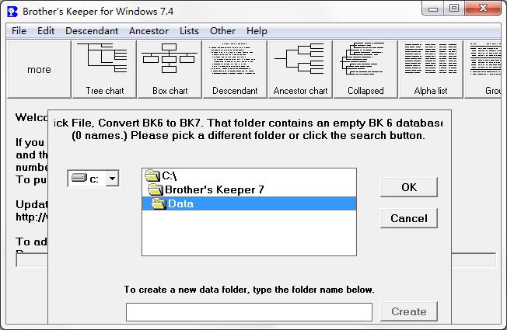Select the Collapsed chart icon

(365, 69)
